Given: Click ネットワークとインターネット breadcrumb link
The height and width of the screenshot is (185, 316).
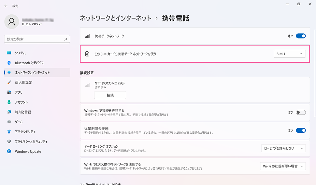Looking at the screenshot, I should pos(116,18).
